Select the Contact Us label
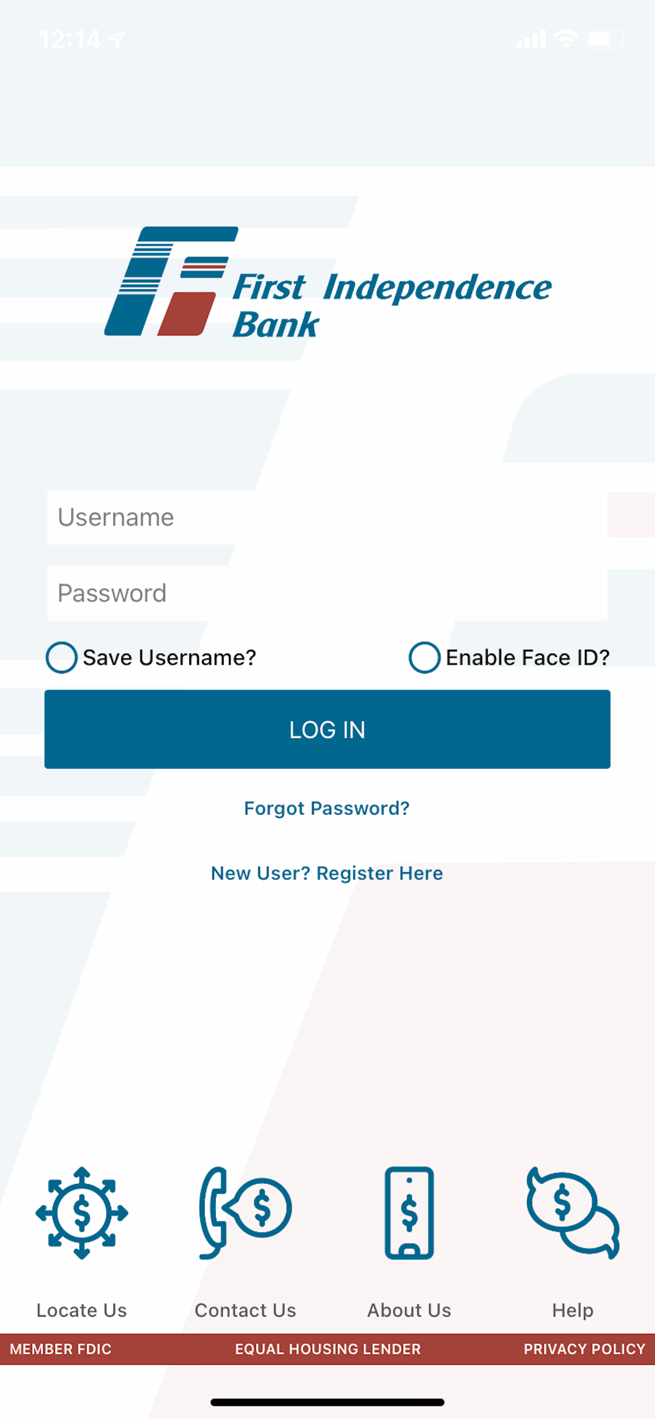Screen dimensions: 655x1419 tap(245, 1310)
